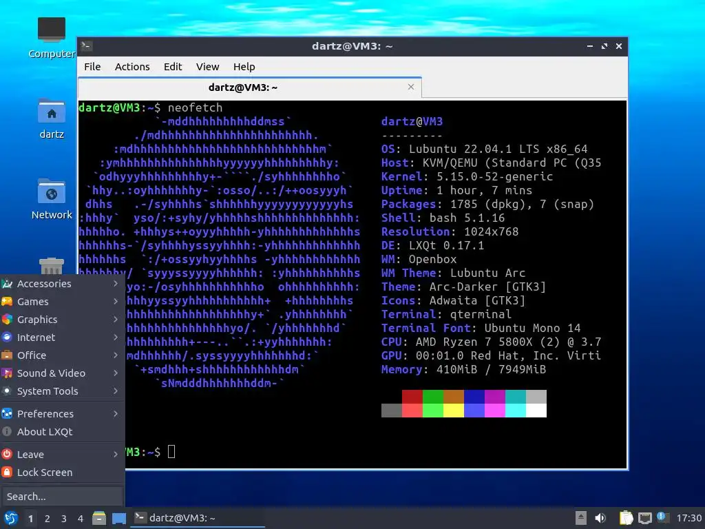
Task: Click the 'OS: Lubuntu 22.04.1 LTS' line
Action: tap(484, 149)
